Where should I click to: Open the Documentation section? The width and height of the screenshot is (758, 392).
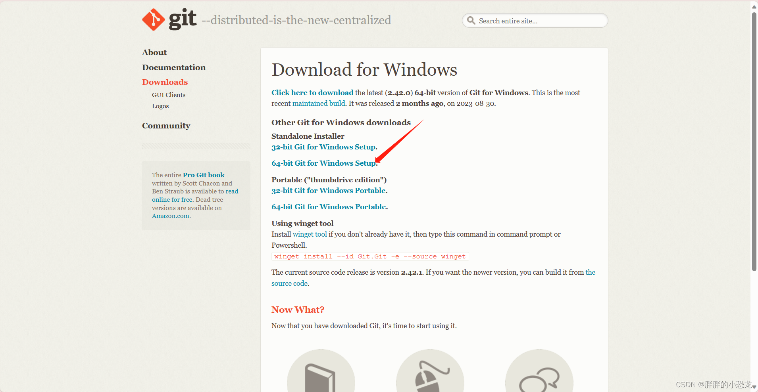tap(174, 67)
